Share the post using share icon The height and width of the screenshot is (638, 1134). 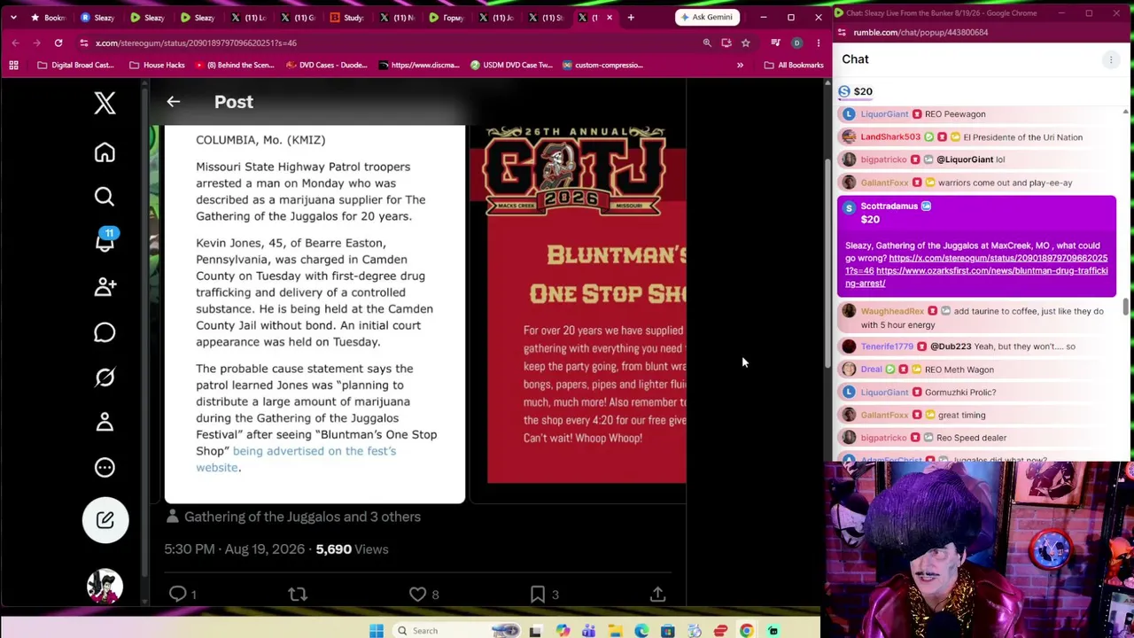(657, 595)
